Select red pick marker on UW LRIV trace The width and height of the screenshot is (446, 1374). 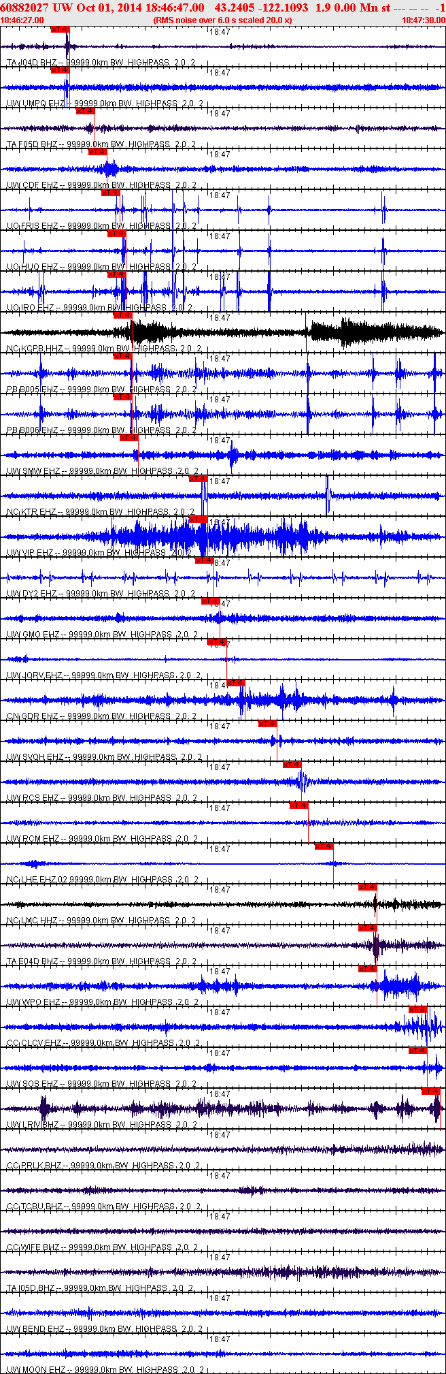pyautogui.click(x=430, y=1091)
